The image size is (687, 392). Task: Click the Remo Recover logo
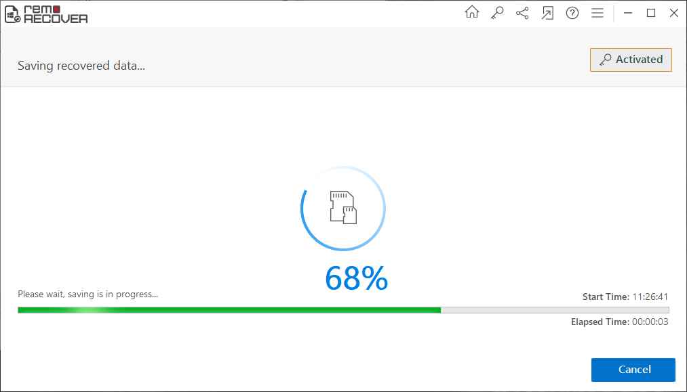coord(45,14)
